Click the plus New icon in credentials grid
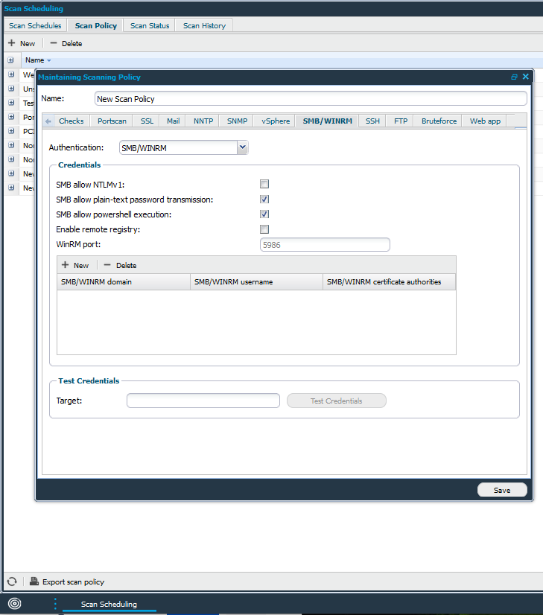 (x=66, y=265)
